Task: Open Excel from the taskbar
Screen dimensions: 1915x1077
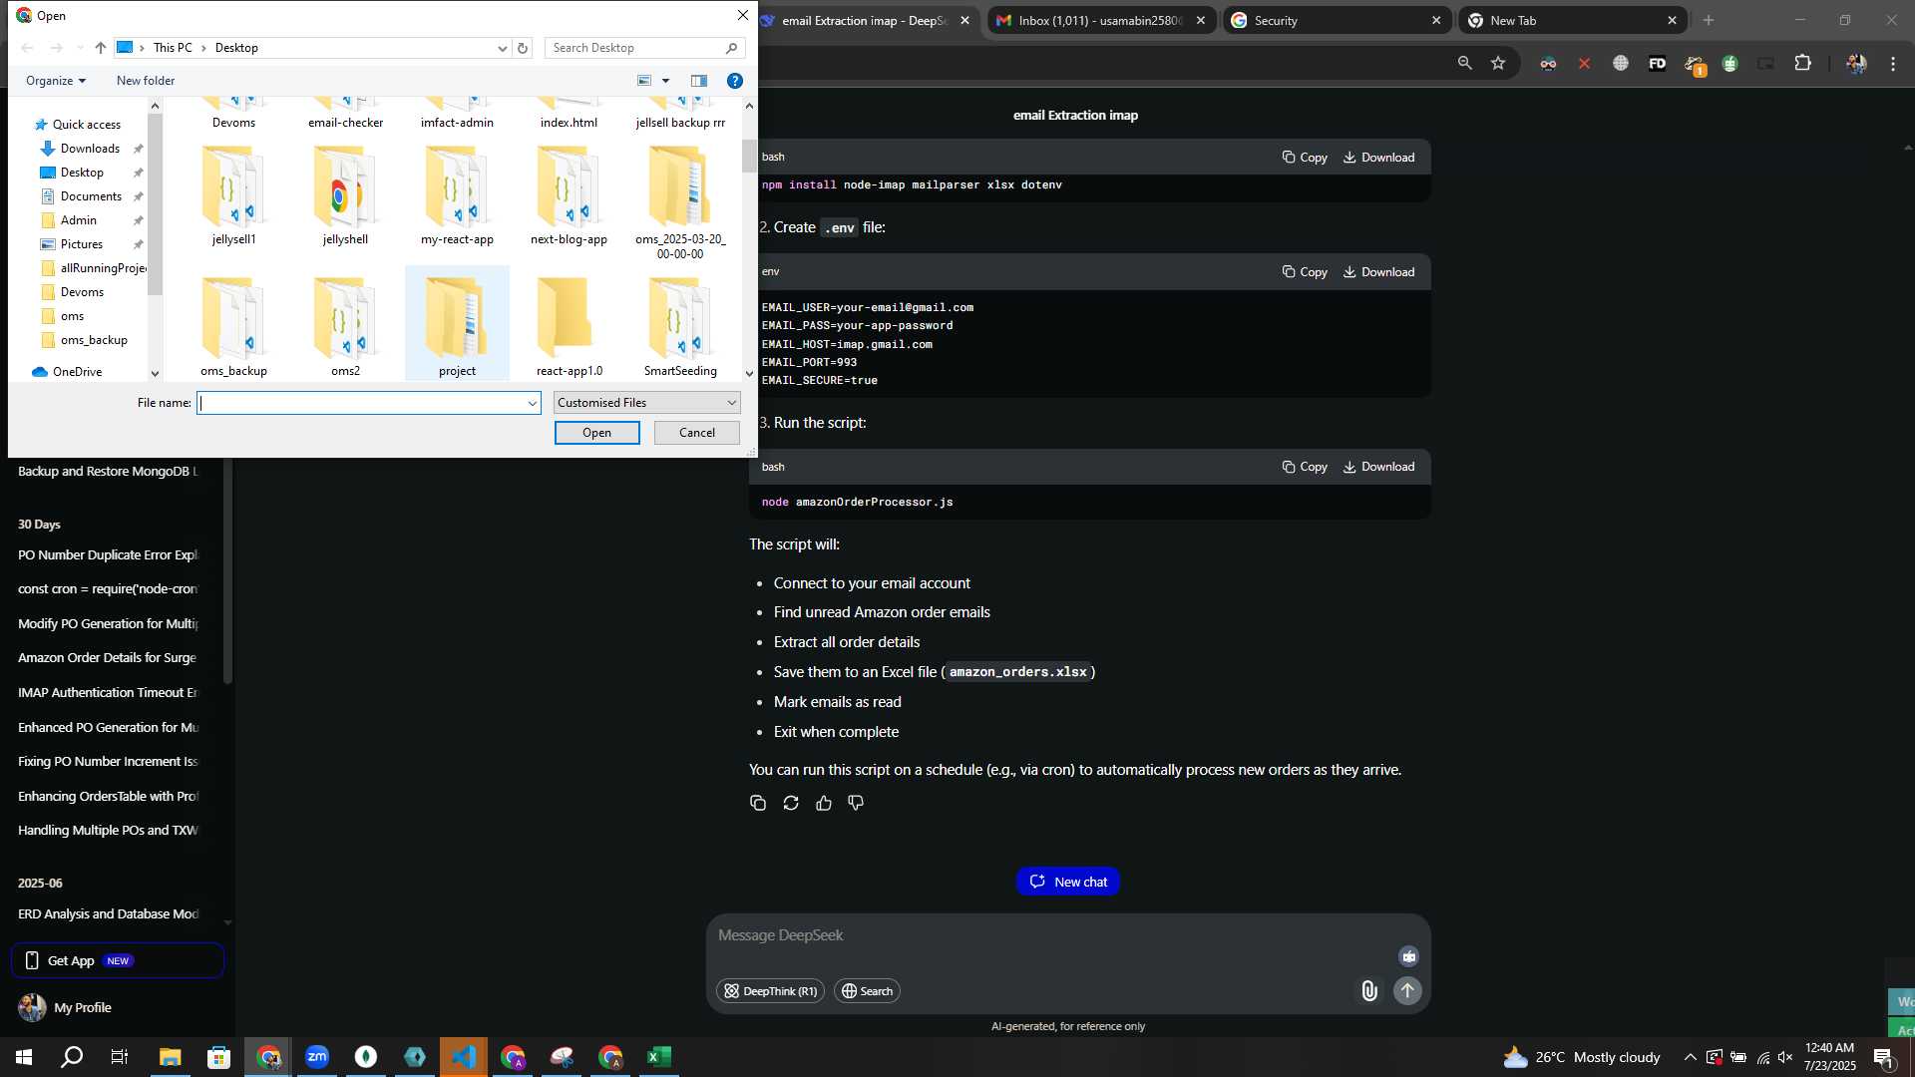Action: (x=659, y=1057)
